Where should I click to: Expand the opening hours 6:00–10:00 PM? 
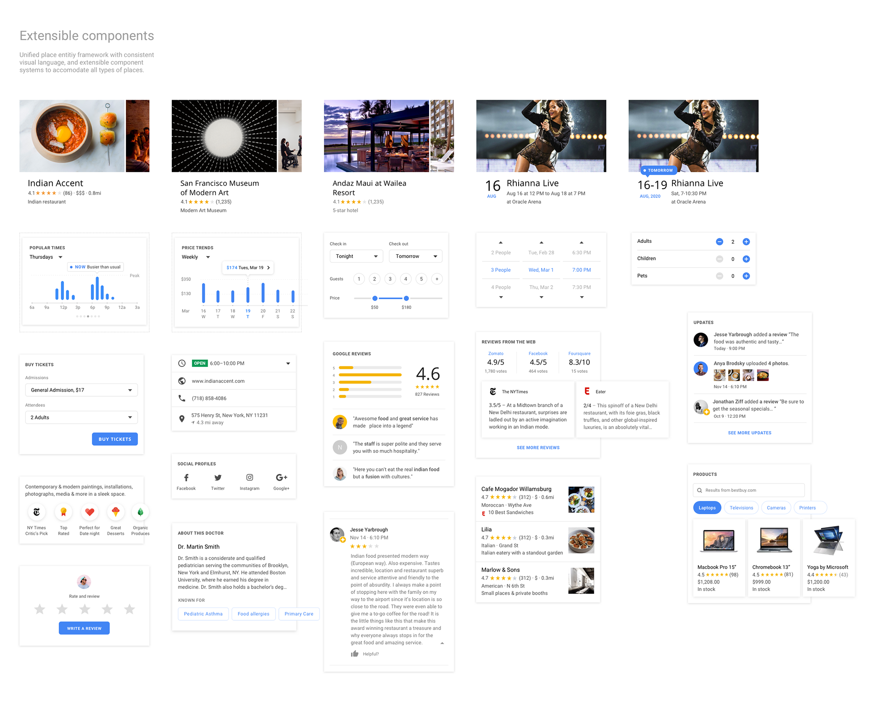pos(288,364)
